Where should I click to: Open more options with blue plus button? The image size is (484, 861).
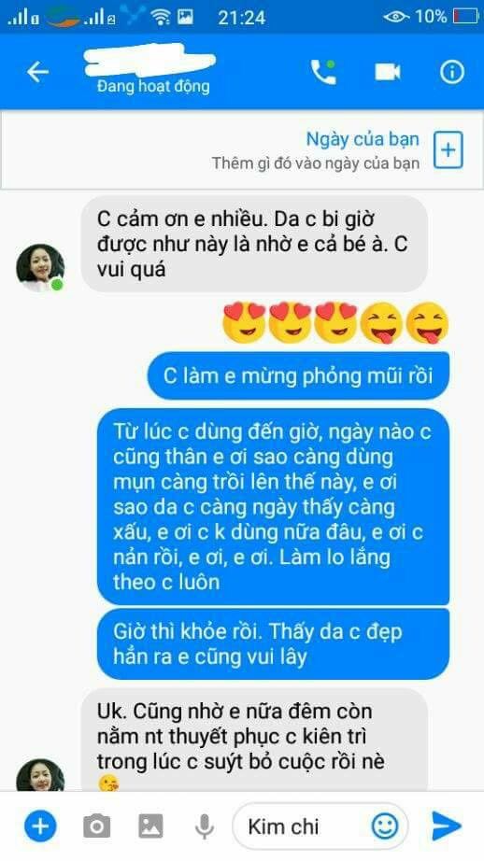pyautogui.click(x=40, y=826)
